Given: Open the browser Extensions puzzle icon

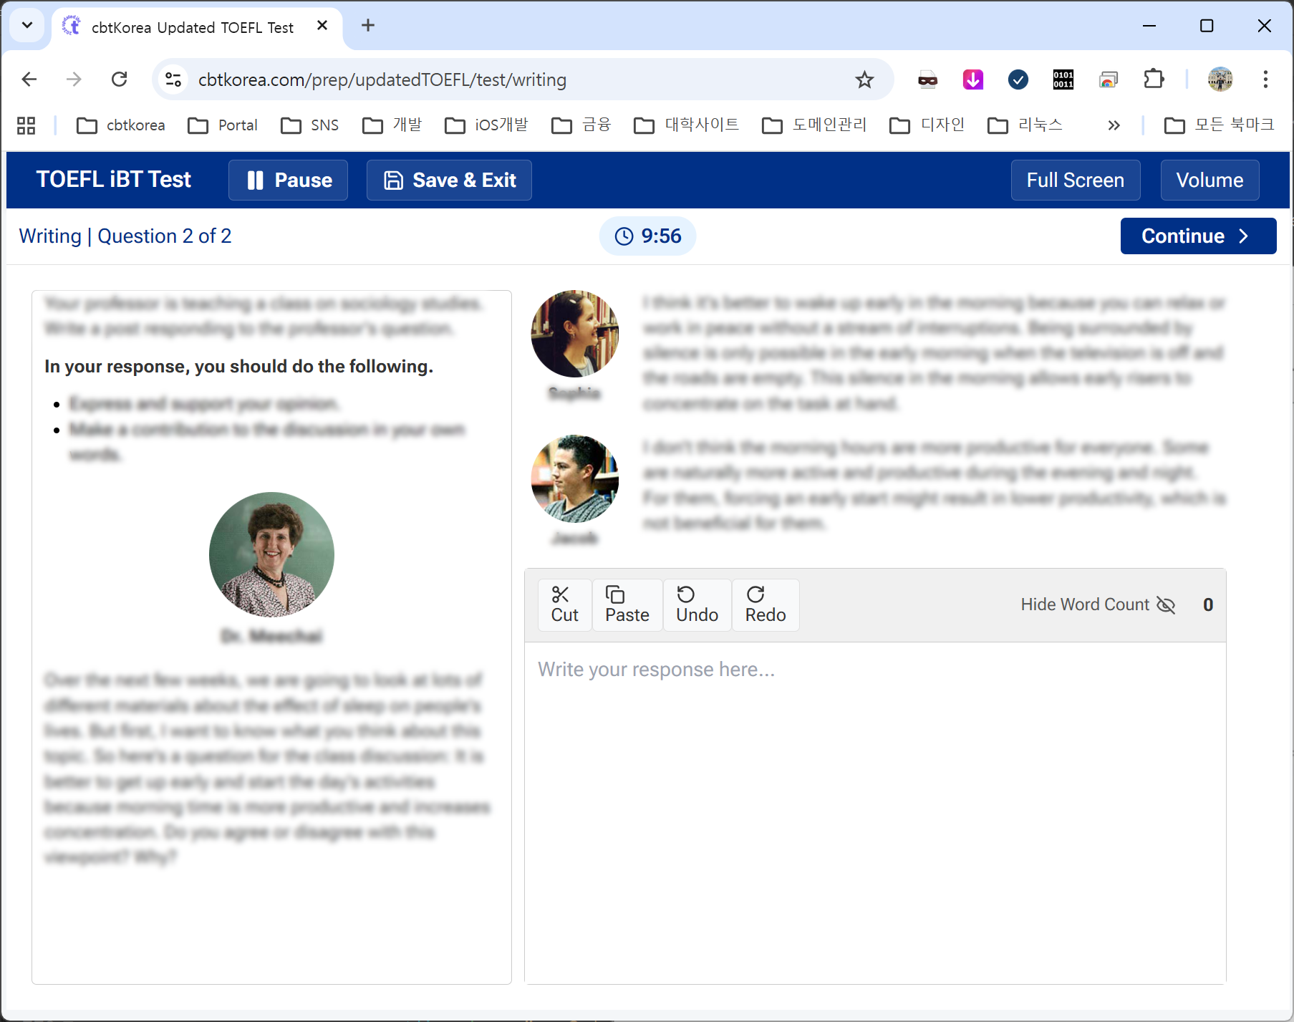Looking at the screenshot, I should click(x=1154, y=79).
